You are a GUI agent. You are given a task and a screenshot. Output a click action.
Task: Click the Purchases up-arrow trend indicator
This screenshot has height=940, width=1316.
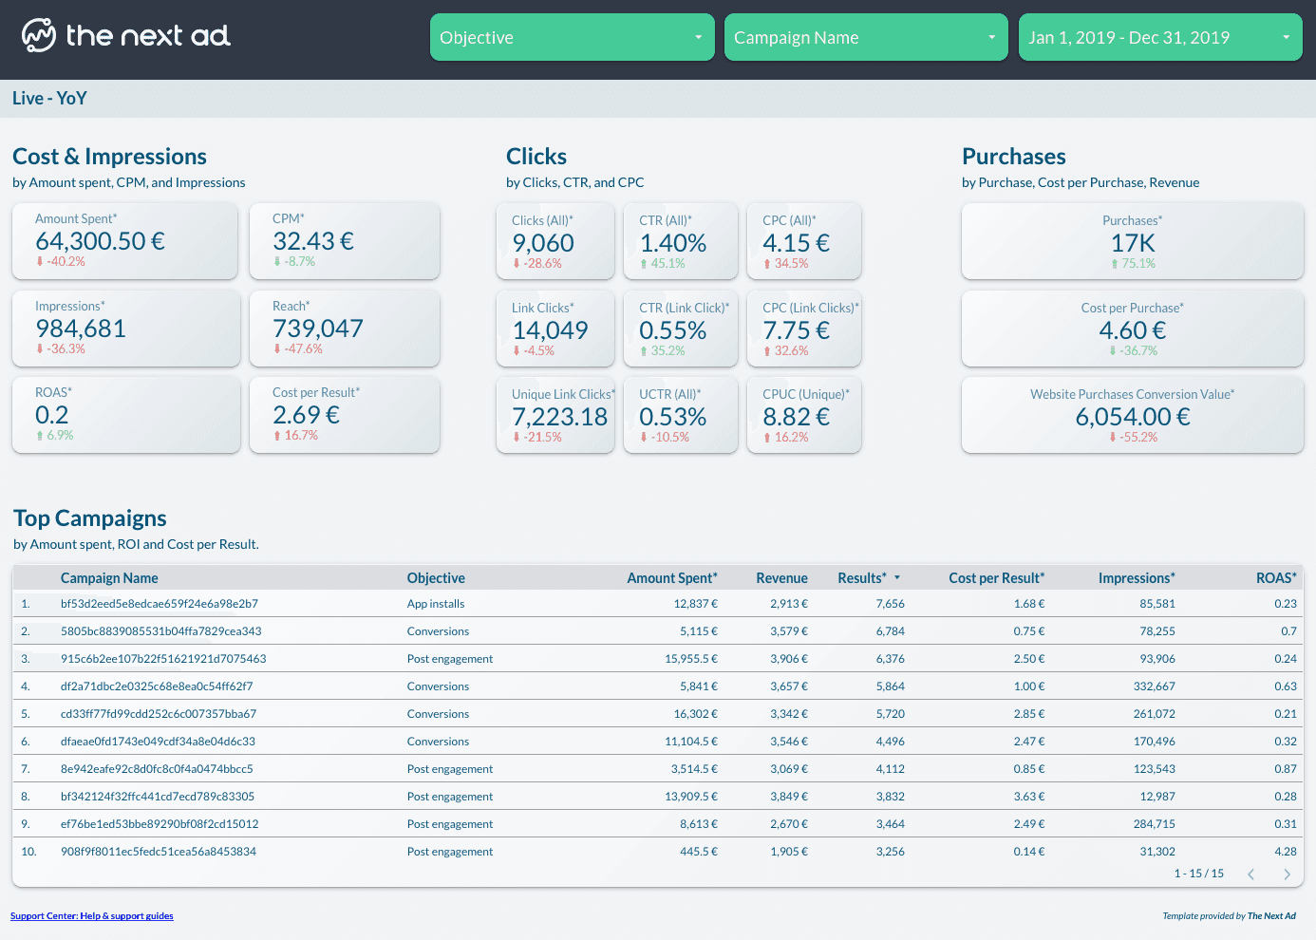coord(1115,264)
